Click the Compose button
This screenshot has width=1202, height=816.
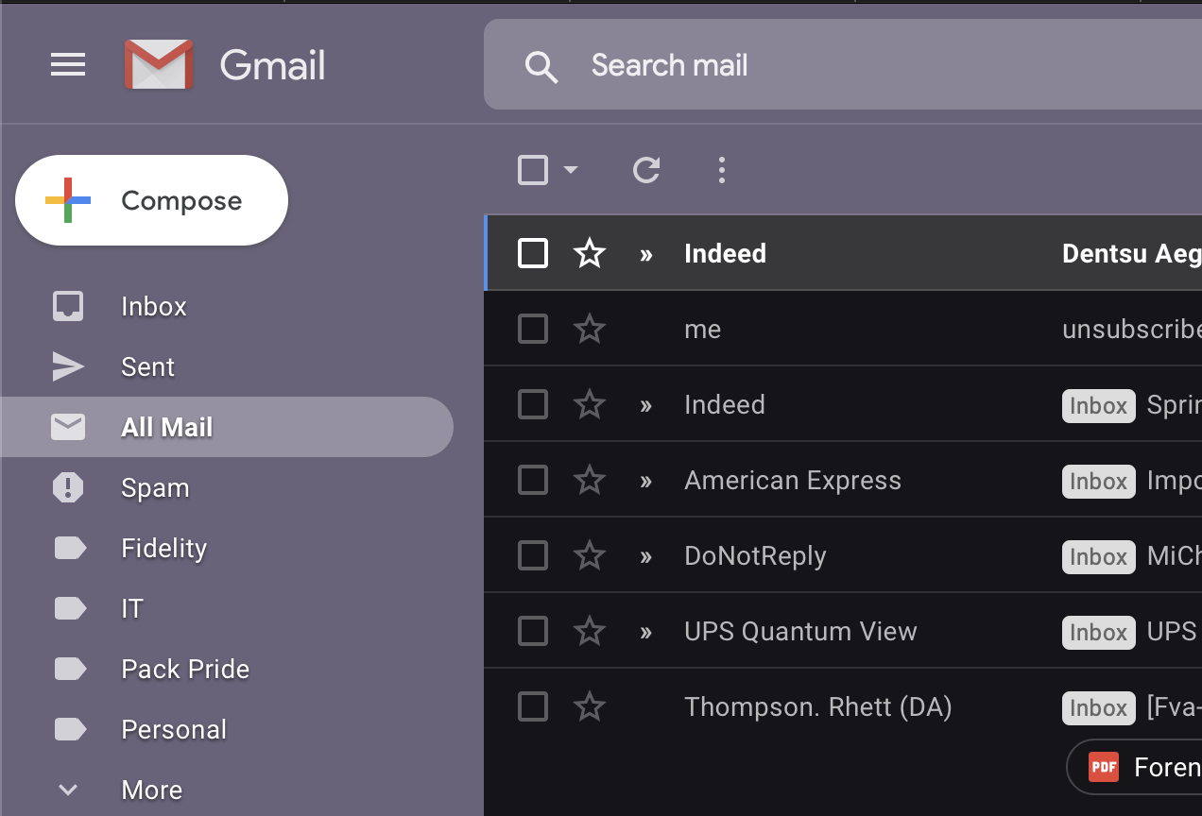[151, 200]
